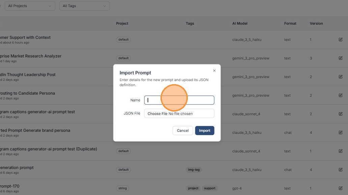Sort by the AI Model column header
The width and height of the screenshot is (348, 195).
240,24
